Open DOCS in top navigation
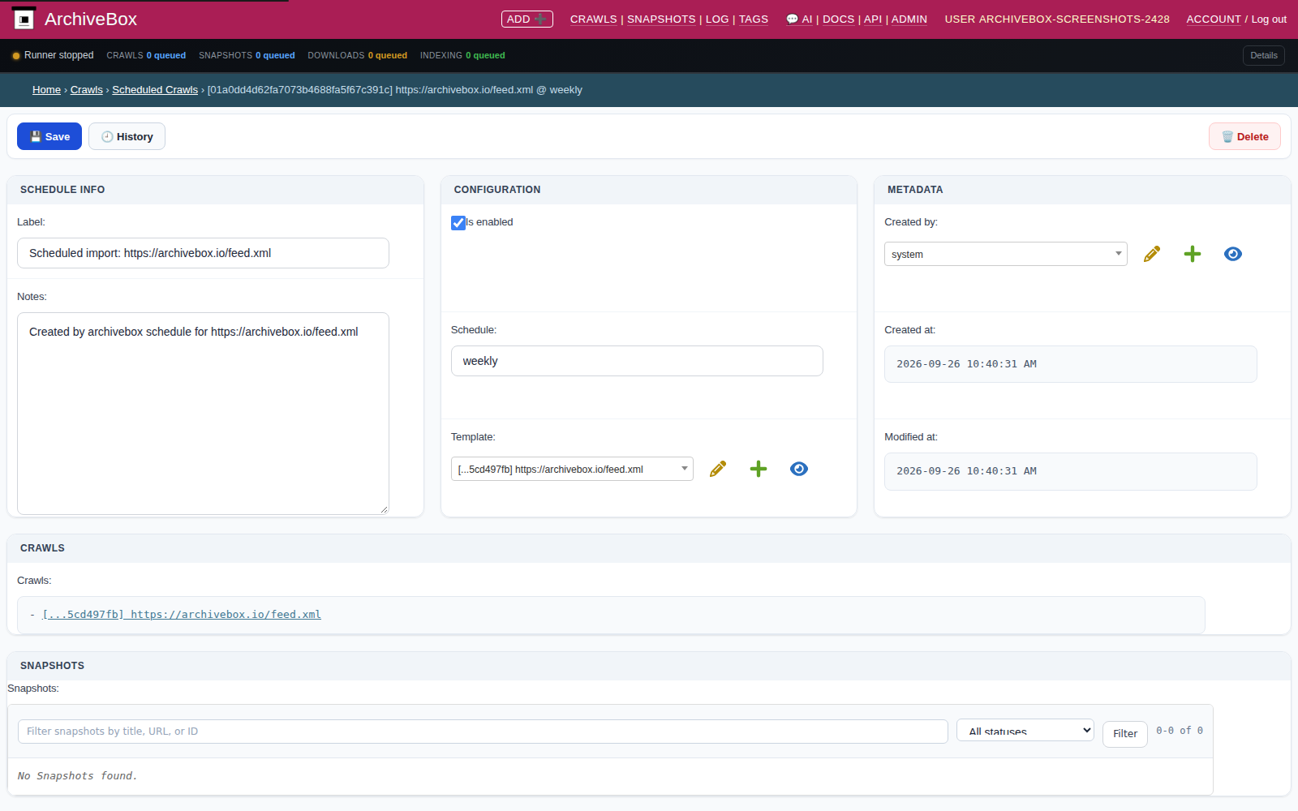This screenshot has width=1298, height=811. (839, 19)
